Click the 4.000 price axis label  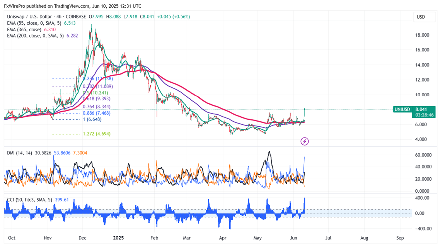[421, 139]
